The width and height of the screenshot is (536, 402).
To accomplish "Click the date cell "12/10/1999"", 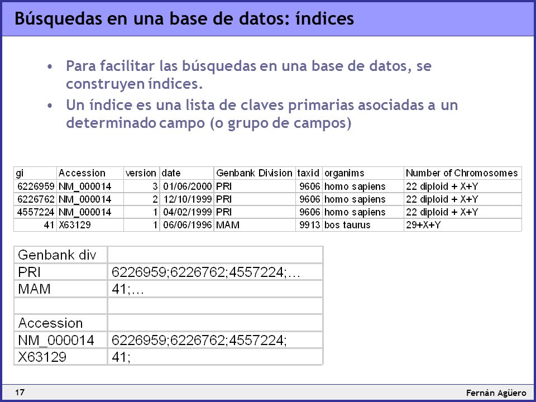I will click(188, 199).
